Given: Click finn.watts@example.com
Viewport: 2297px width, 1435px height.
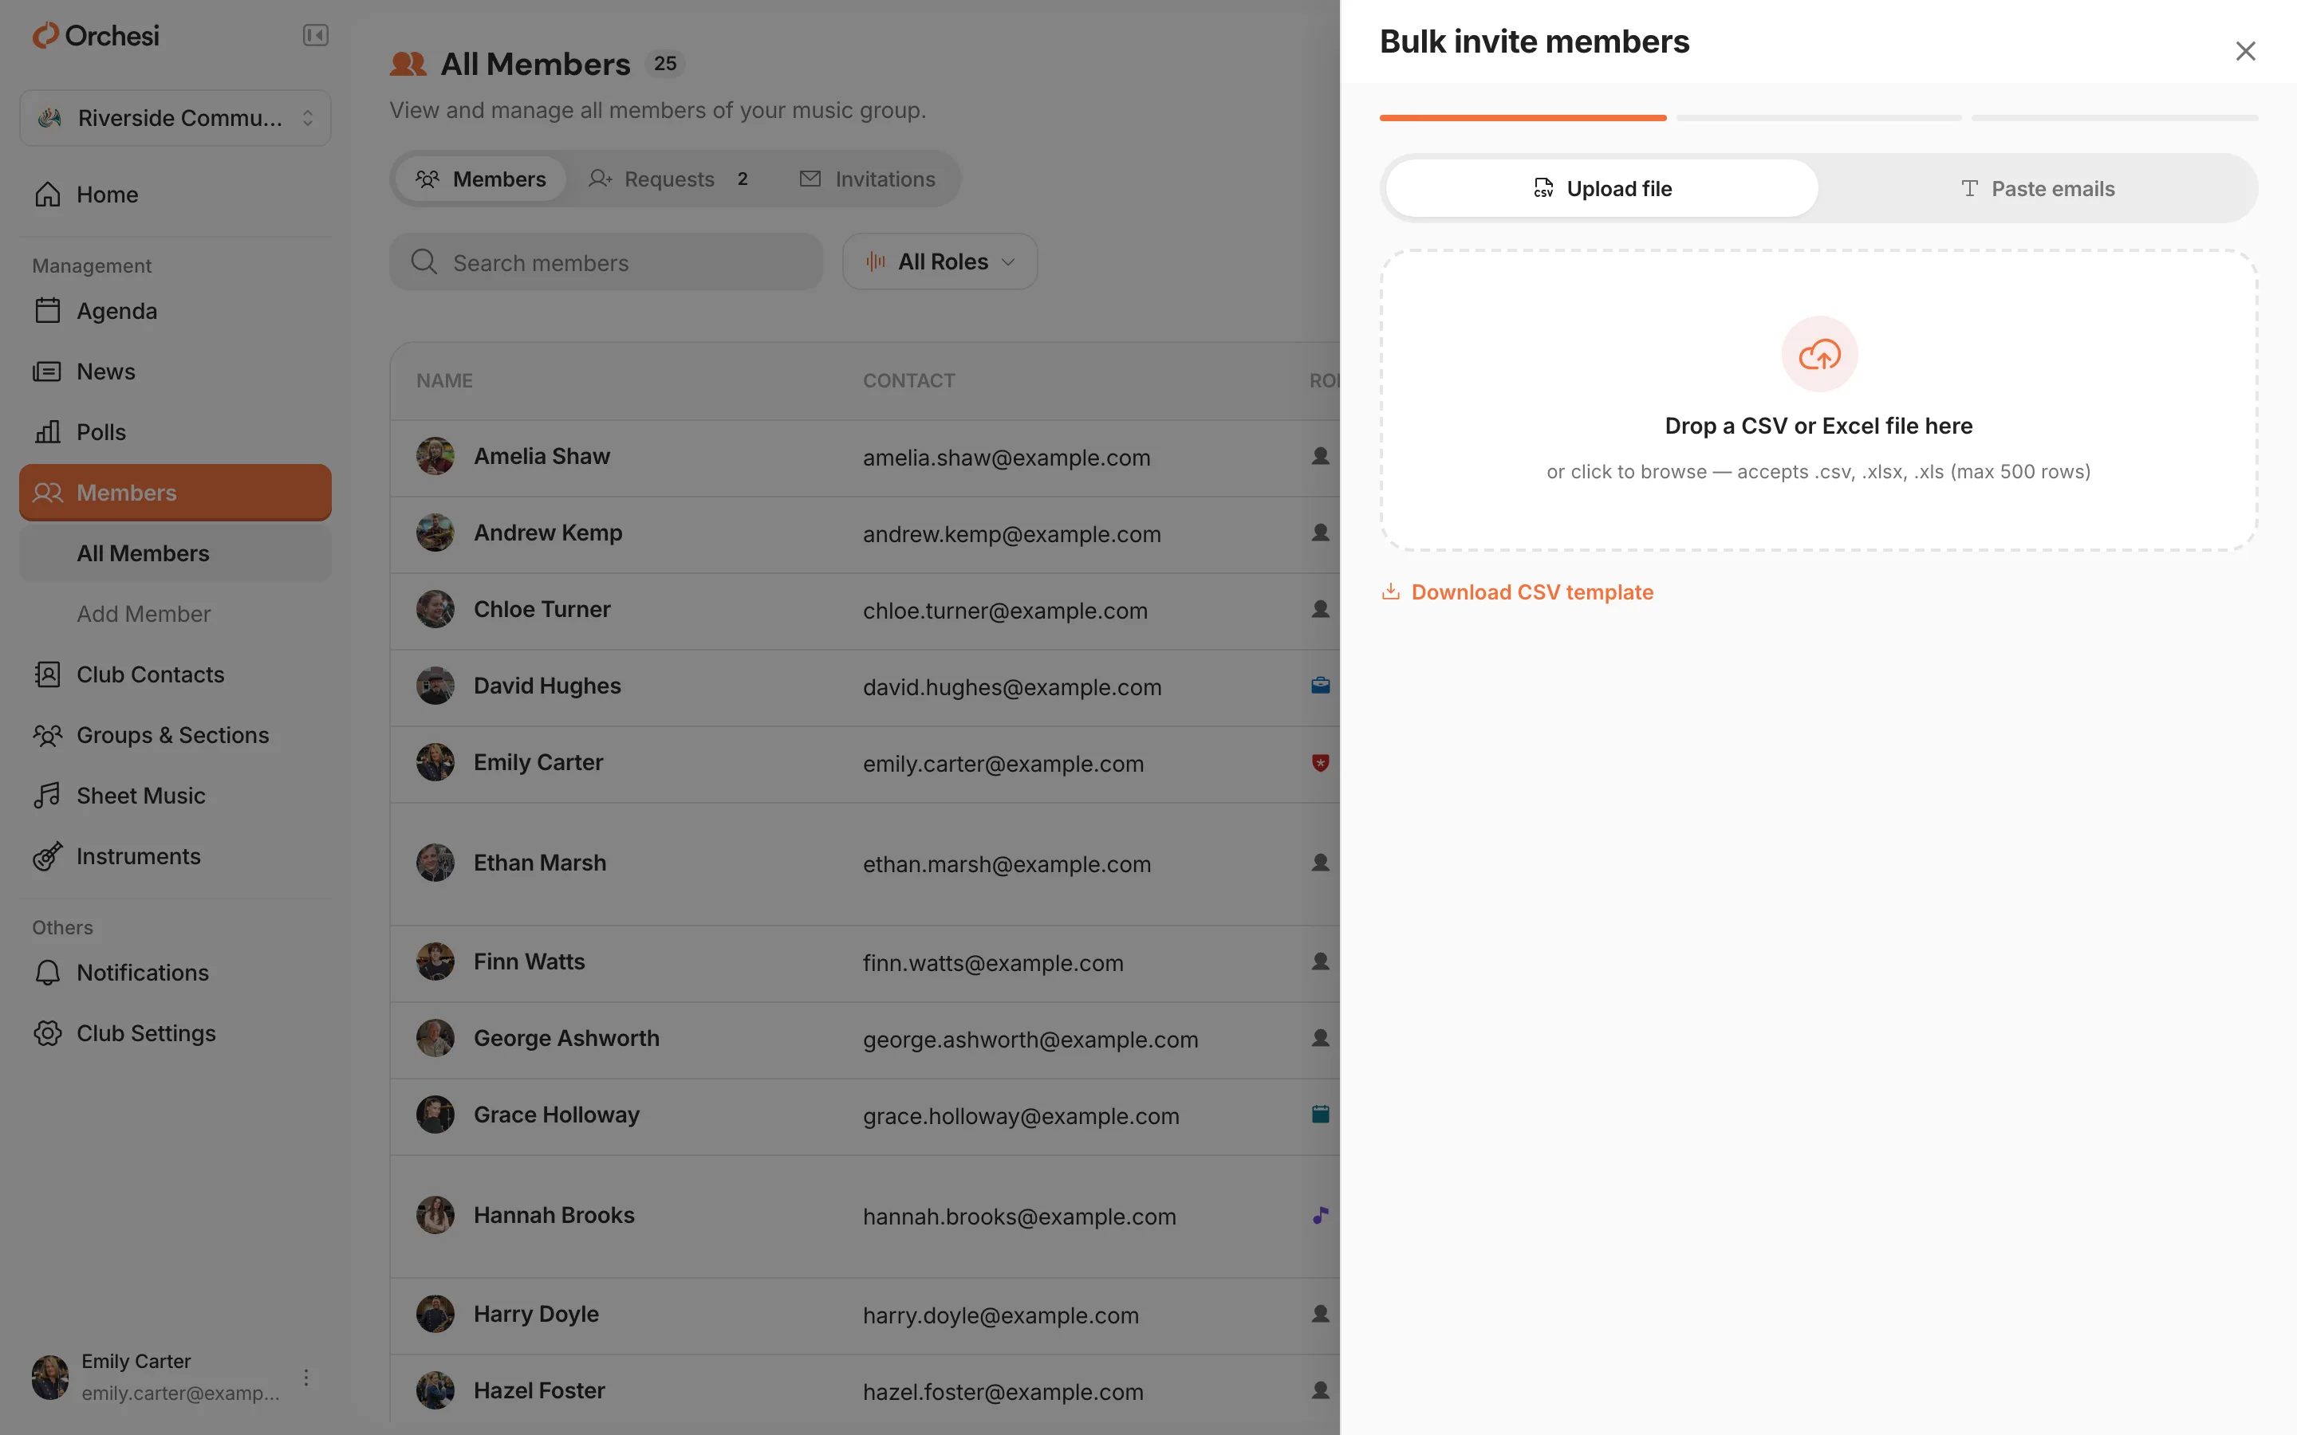Looking at the screenshot, I should pos(993,963).
